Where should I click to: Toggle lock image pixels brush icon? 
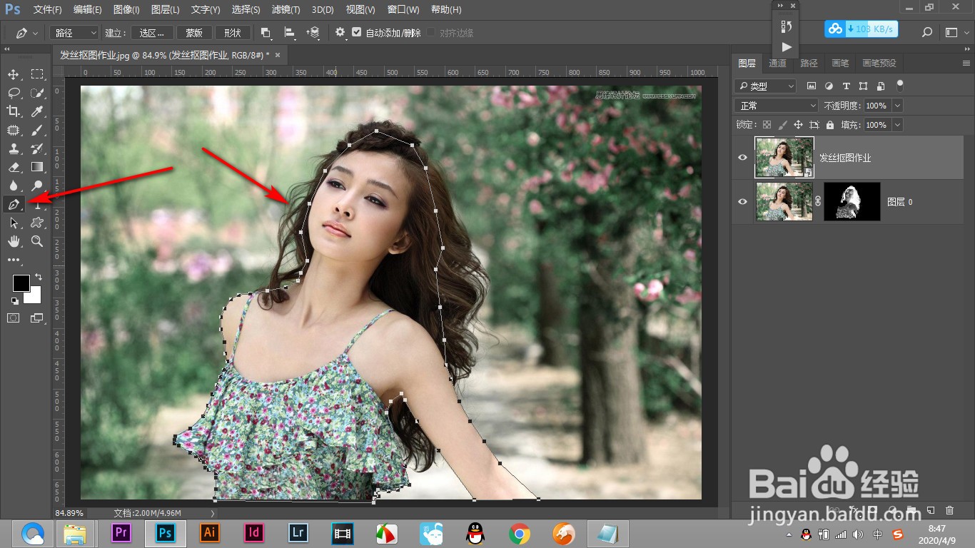(783, 125)
